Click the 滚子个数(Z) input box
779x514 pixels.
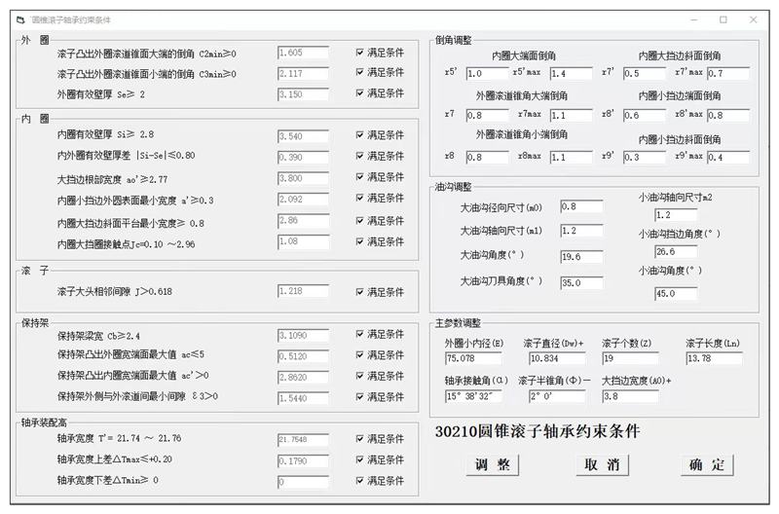pos(629,359)
